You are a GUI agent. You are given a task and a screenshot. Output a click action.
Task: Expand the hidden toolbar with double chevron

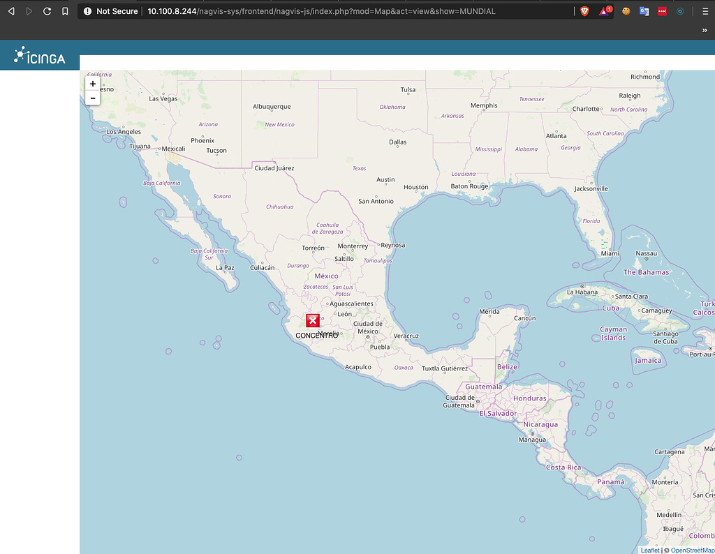coord(704,30)
